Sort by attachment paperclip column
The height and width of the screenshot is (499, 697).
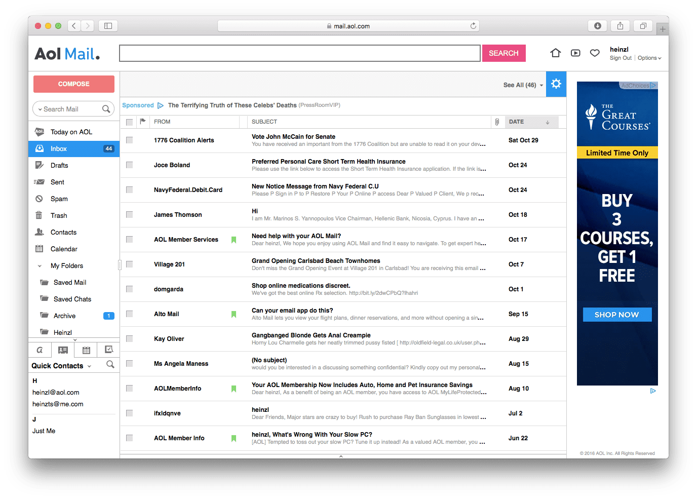pos(497,122)
